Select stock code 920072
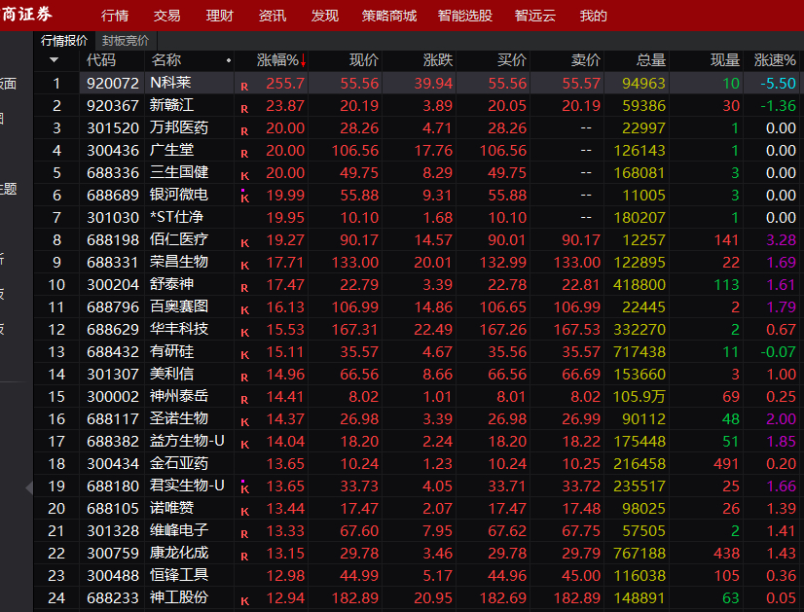Image resolution: width=804 pixels, height=612 pixels. click(x=113, y=83)
